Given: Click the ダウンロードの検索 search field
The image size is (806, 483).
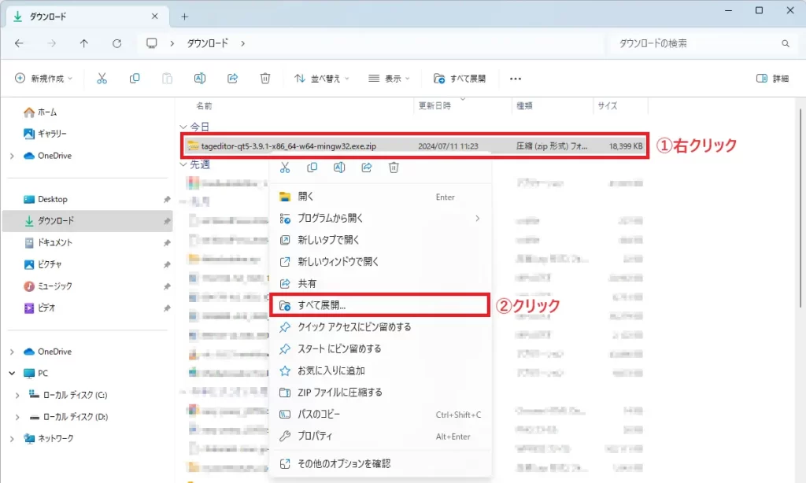Looking at the screenshot, I should pos(693,43).
